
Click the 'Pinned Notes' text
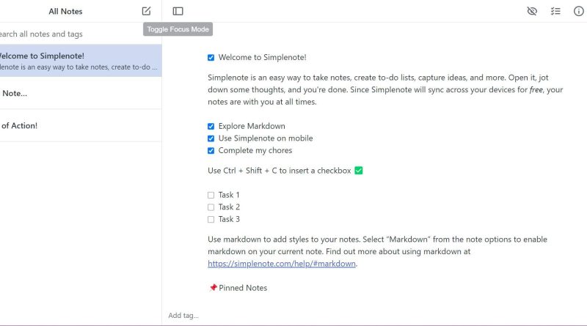click(243, 288)
